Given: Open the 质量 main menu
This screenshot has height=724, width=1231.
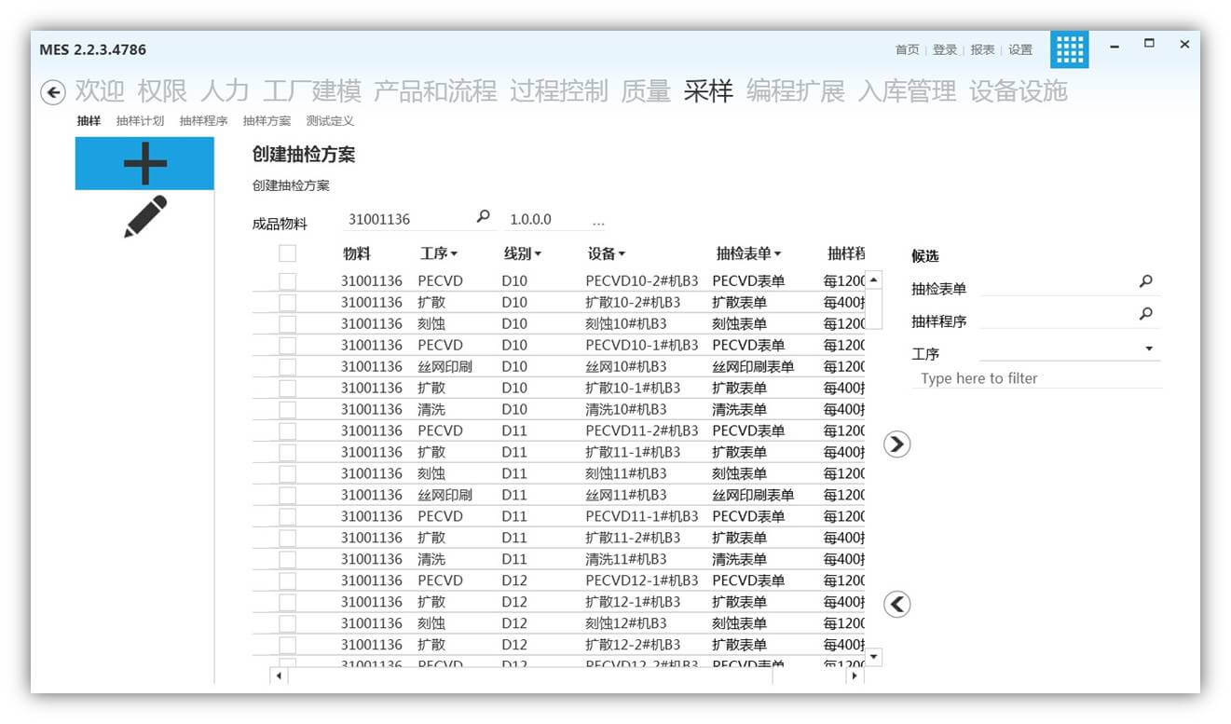Looking at the screenshot, I should pyautogui.click(x=646, y=91).
